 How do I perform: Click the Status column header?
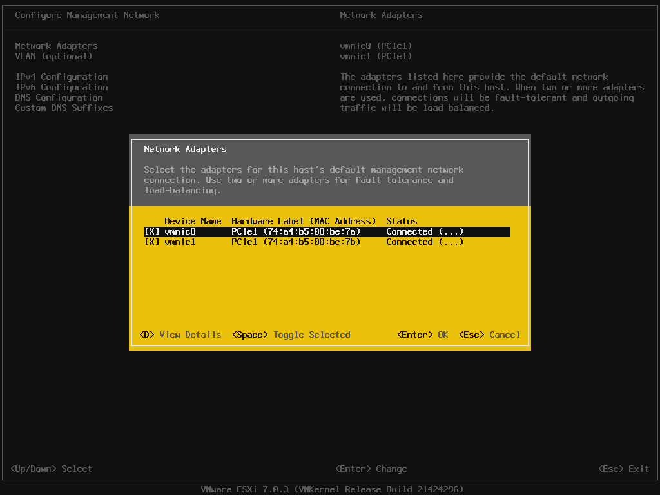(x=402, y=221)
